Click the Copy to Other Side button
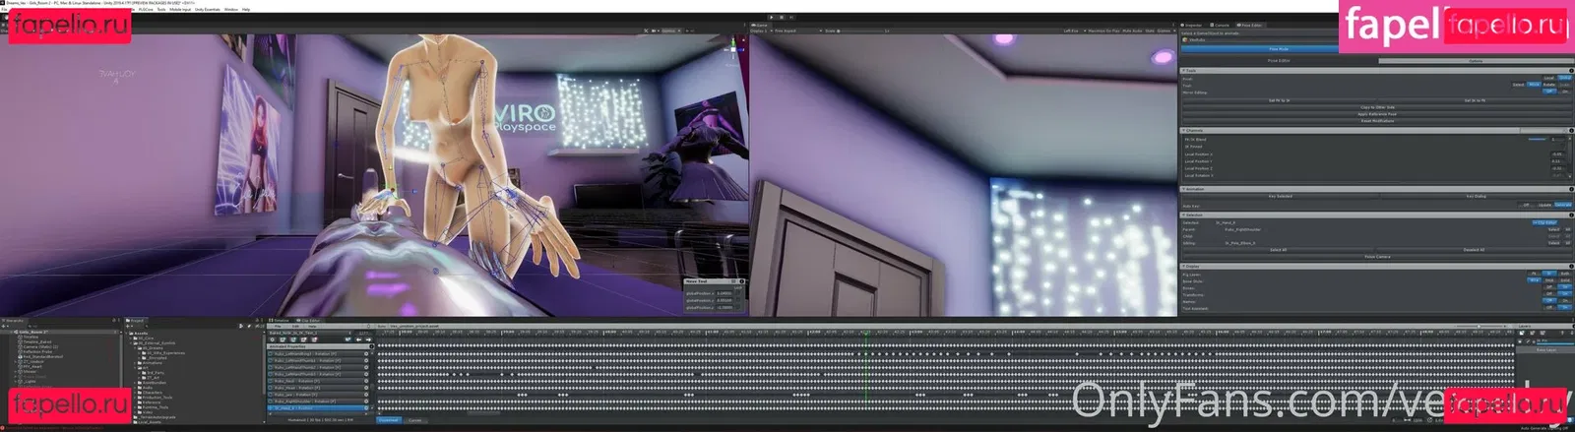 [1377, 107]
